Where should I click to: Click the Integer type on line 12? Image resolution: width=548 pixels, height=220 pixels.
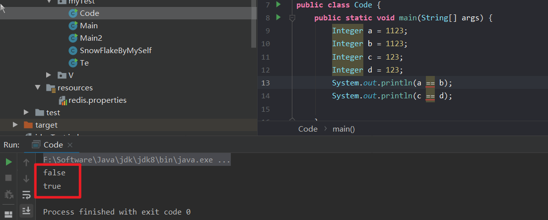click(347, 70)
